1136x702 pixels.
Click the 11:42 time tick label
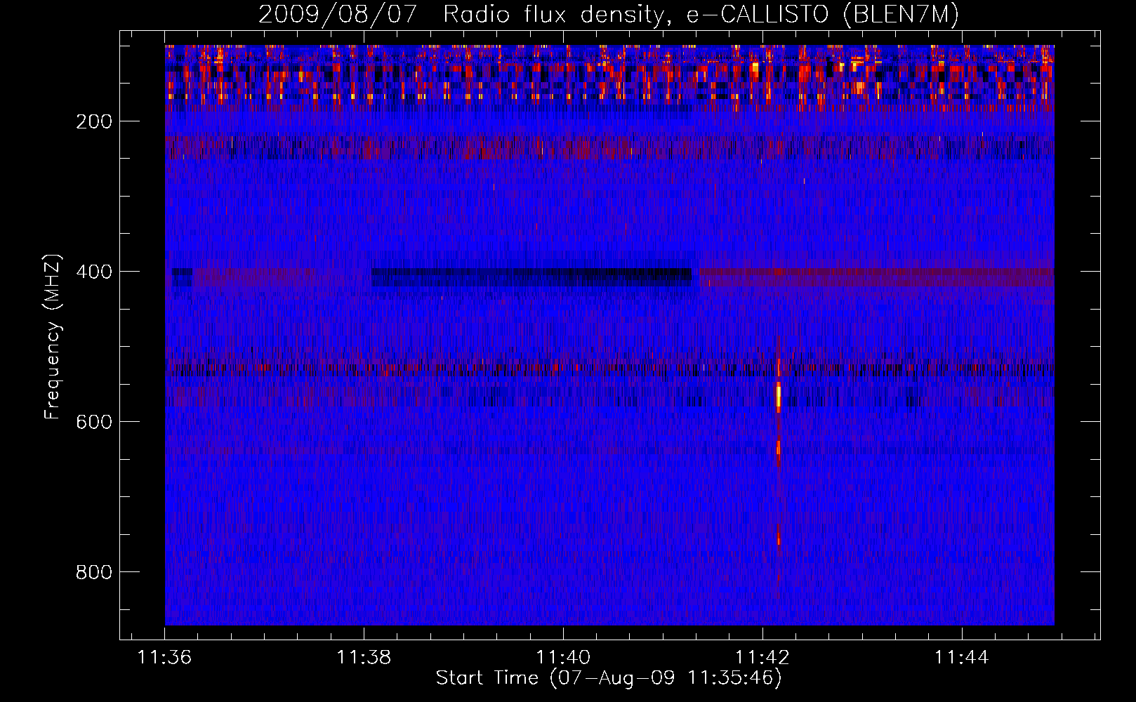point(762,657)
